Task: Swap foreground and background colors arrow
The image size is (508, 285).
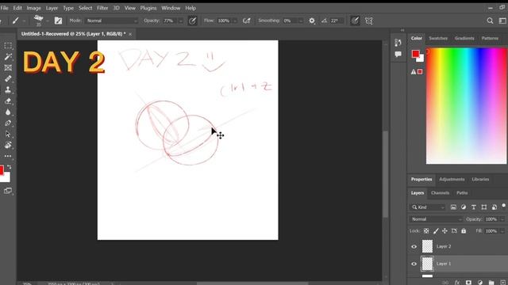Action: (x=9, y=167)
